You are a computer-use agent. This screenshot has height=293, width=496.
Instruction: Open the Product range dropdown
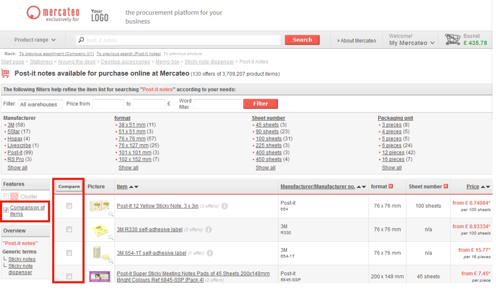[35, 40]
